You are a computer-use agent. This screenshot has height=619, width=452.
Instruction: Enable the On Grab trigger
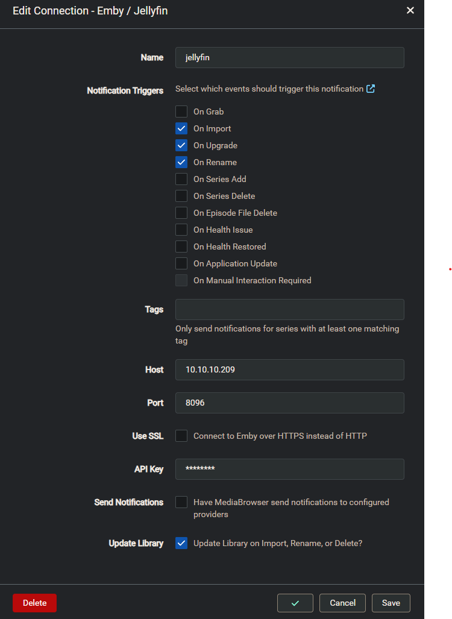click(x=181, y=112)
